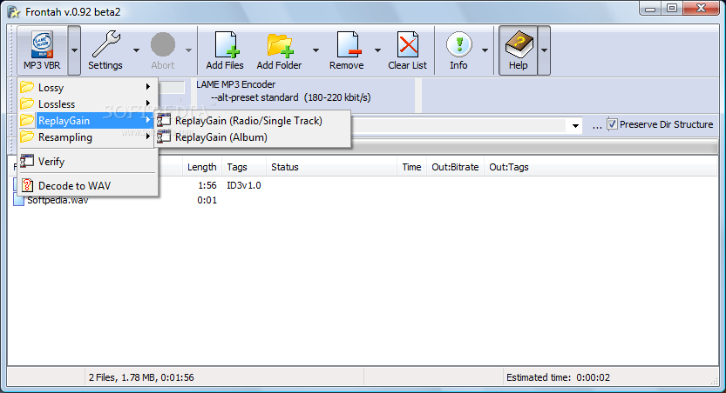Expand the Lossy submenu arrow

click(x=147, y=87)
